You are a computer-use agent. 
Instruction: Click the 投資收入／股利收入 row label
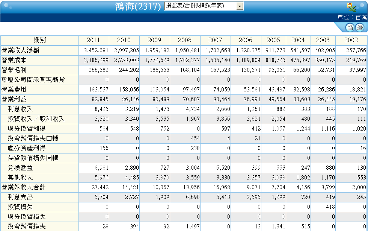point(36,119)
